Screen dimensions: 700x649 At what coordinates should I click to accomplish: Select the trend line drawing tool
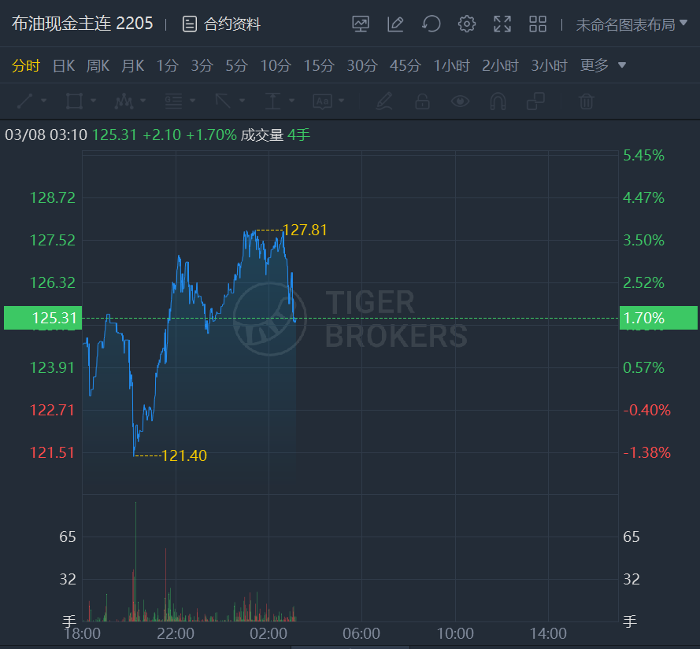[25, 101]
